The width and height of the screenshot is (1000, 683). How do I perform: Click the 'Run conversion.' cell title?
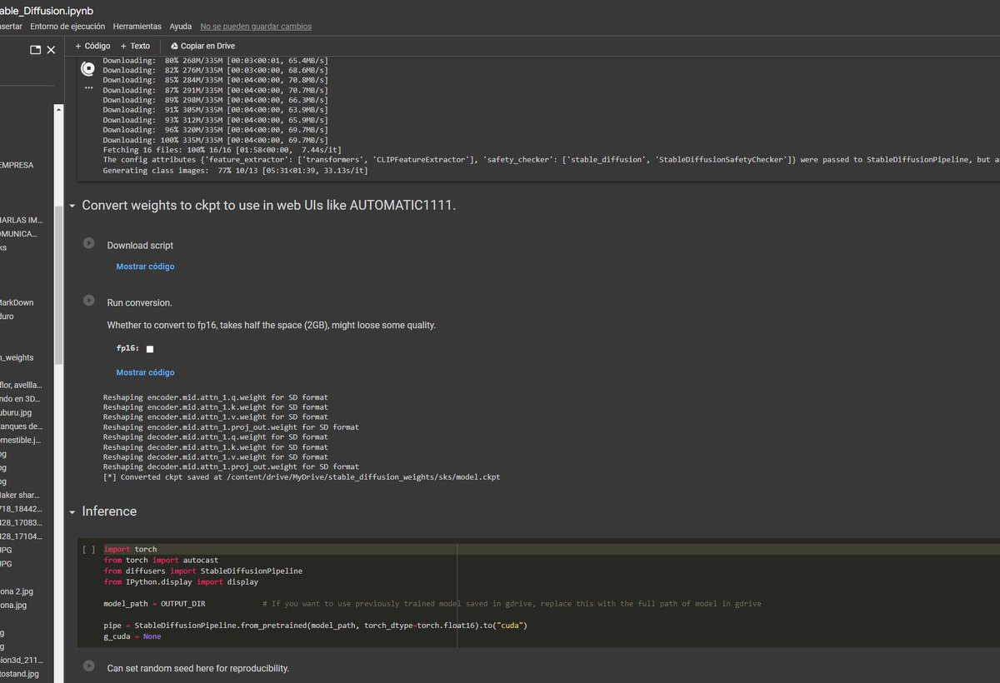(139, 302)
